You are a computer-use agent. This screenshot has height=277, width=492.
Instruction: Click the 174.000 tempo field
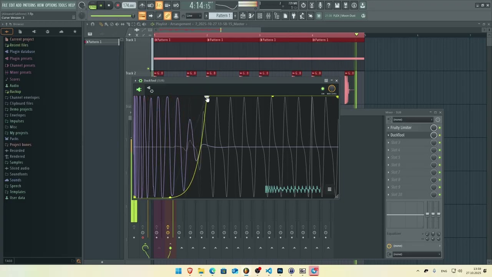tap(129, 6)
